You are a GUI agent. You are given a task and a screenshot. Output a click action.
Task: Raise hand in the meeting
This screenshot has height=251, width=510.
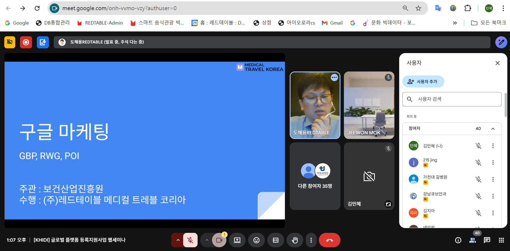point(295,240)
